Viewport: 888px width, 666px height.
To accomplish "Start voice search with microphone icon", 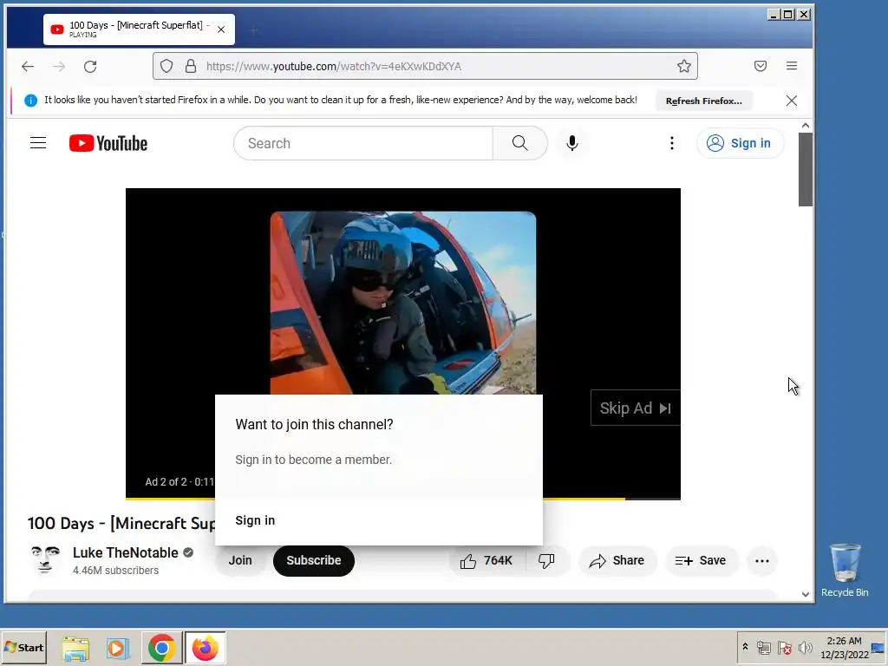I will (572, 143).
